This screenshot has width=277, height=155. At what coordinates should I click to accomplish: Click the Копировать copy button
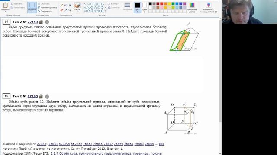pyautogui.click(x=18, y=8)
